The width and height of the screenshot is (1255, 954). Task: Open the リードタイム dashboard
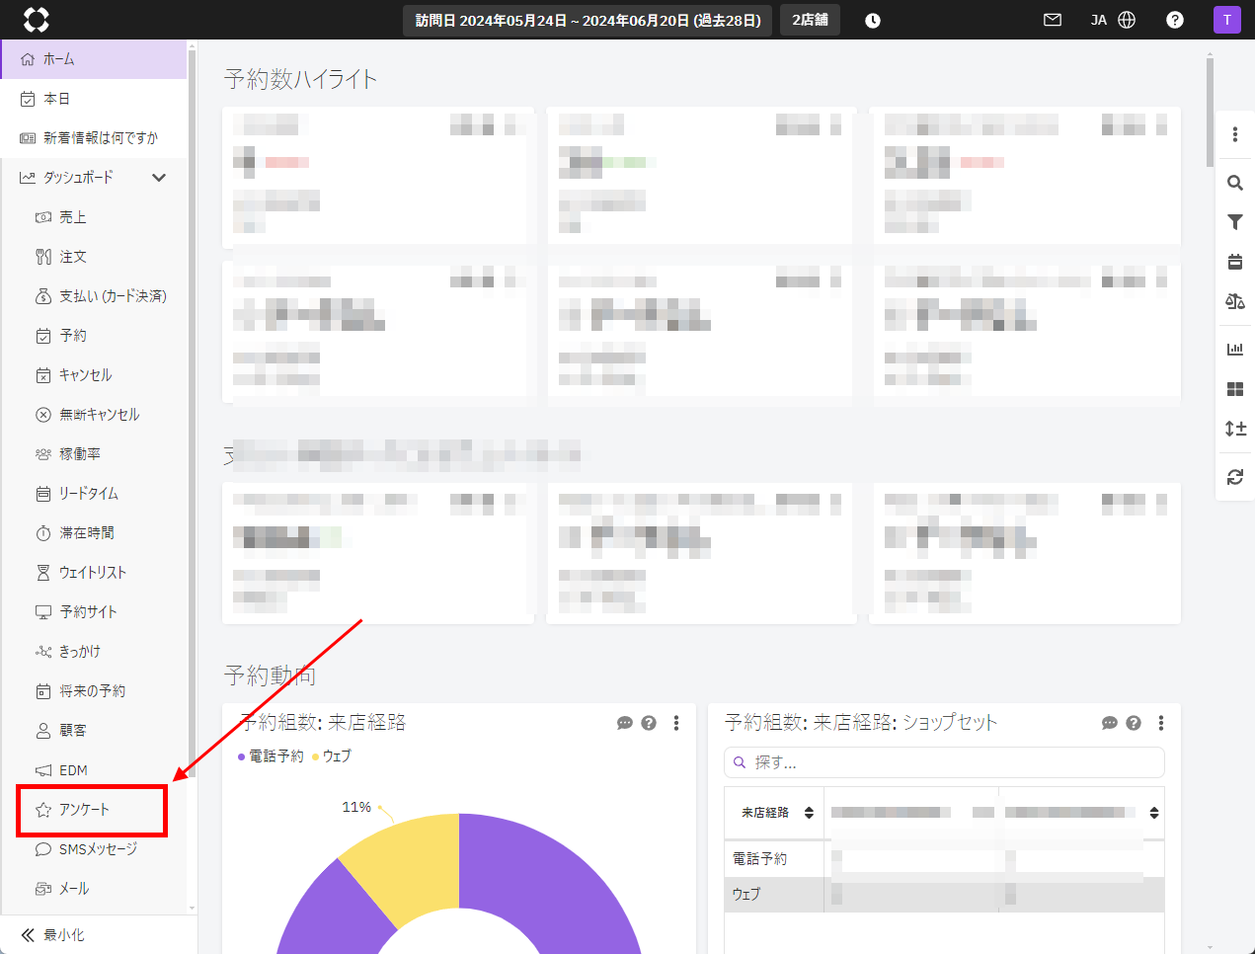pos(94,494)
